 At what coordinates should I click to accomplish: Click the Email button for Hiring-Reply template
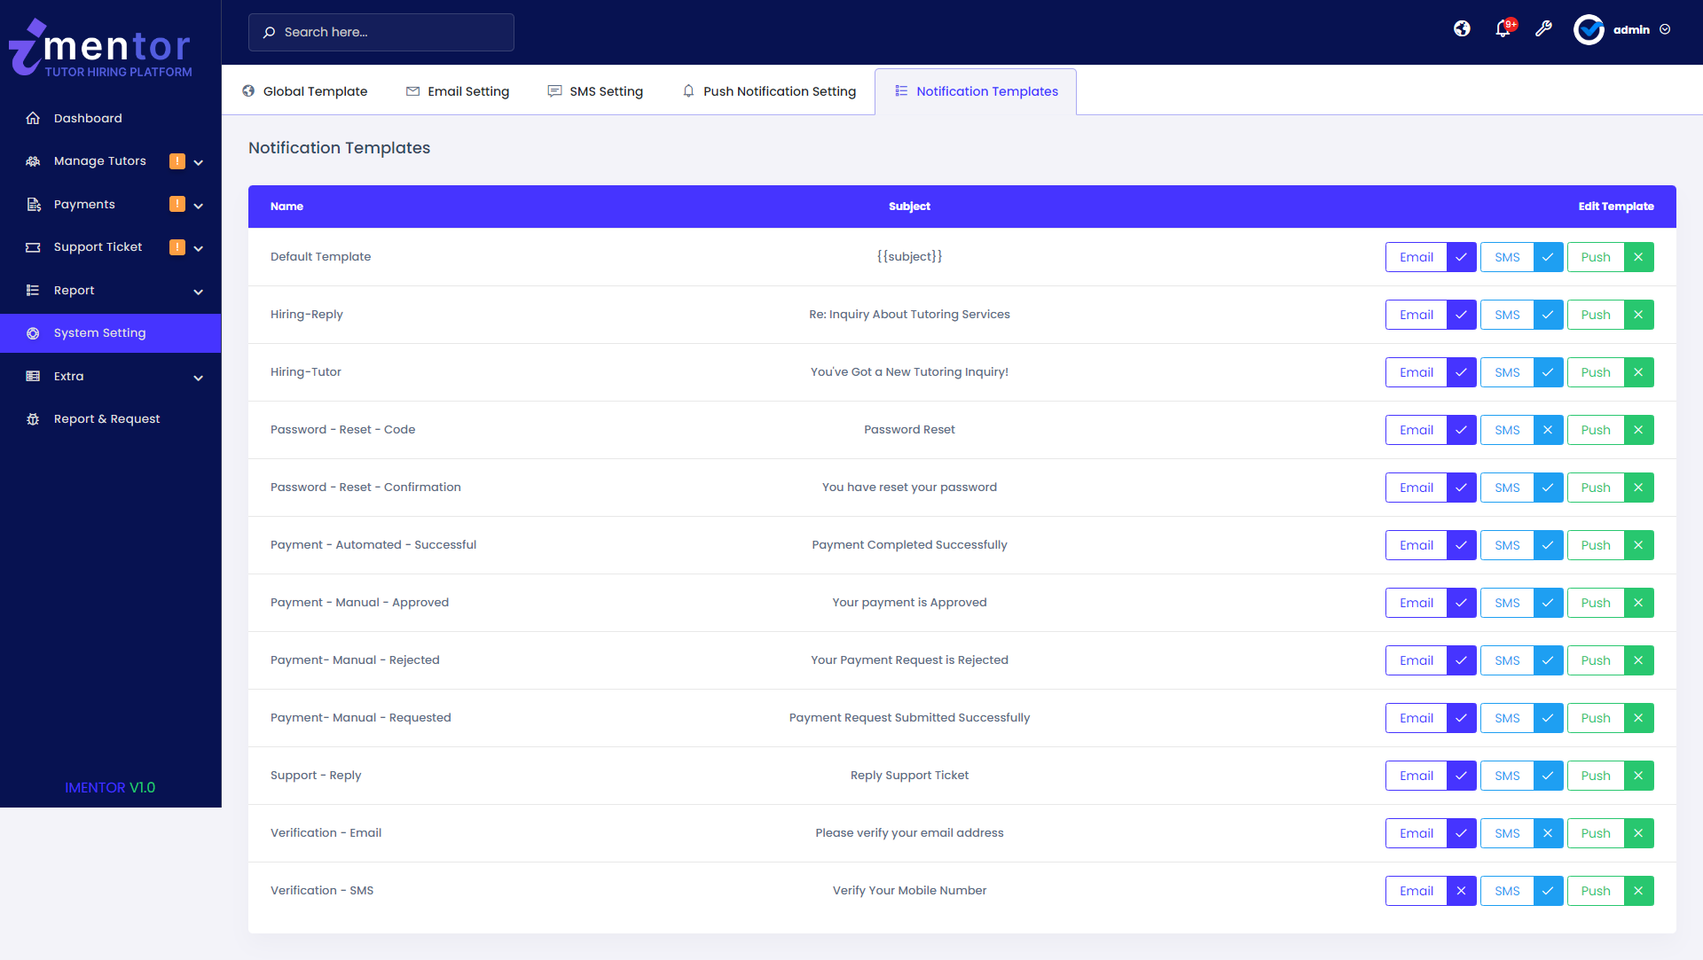tap(1416, 315)
